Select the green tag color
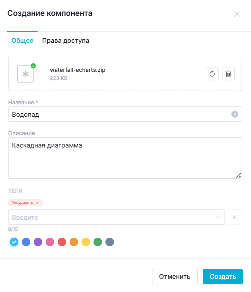Screen dimensions: 251x292 click(x=98, y=242)
